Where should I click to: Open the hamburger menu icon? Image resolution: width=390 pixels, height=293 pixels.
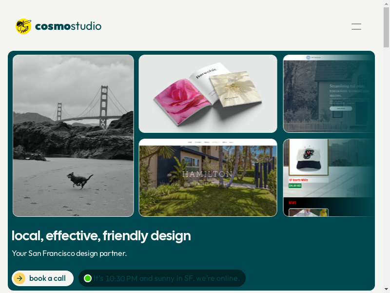[356, 26]
